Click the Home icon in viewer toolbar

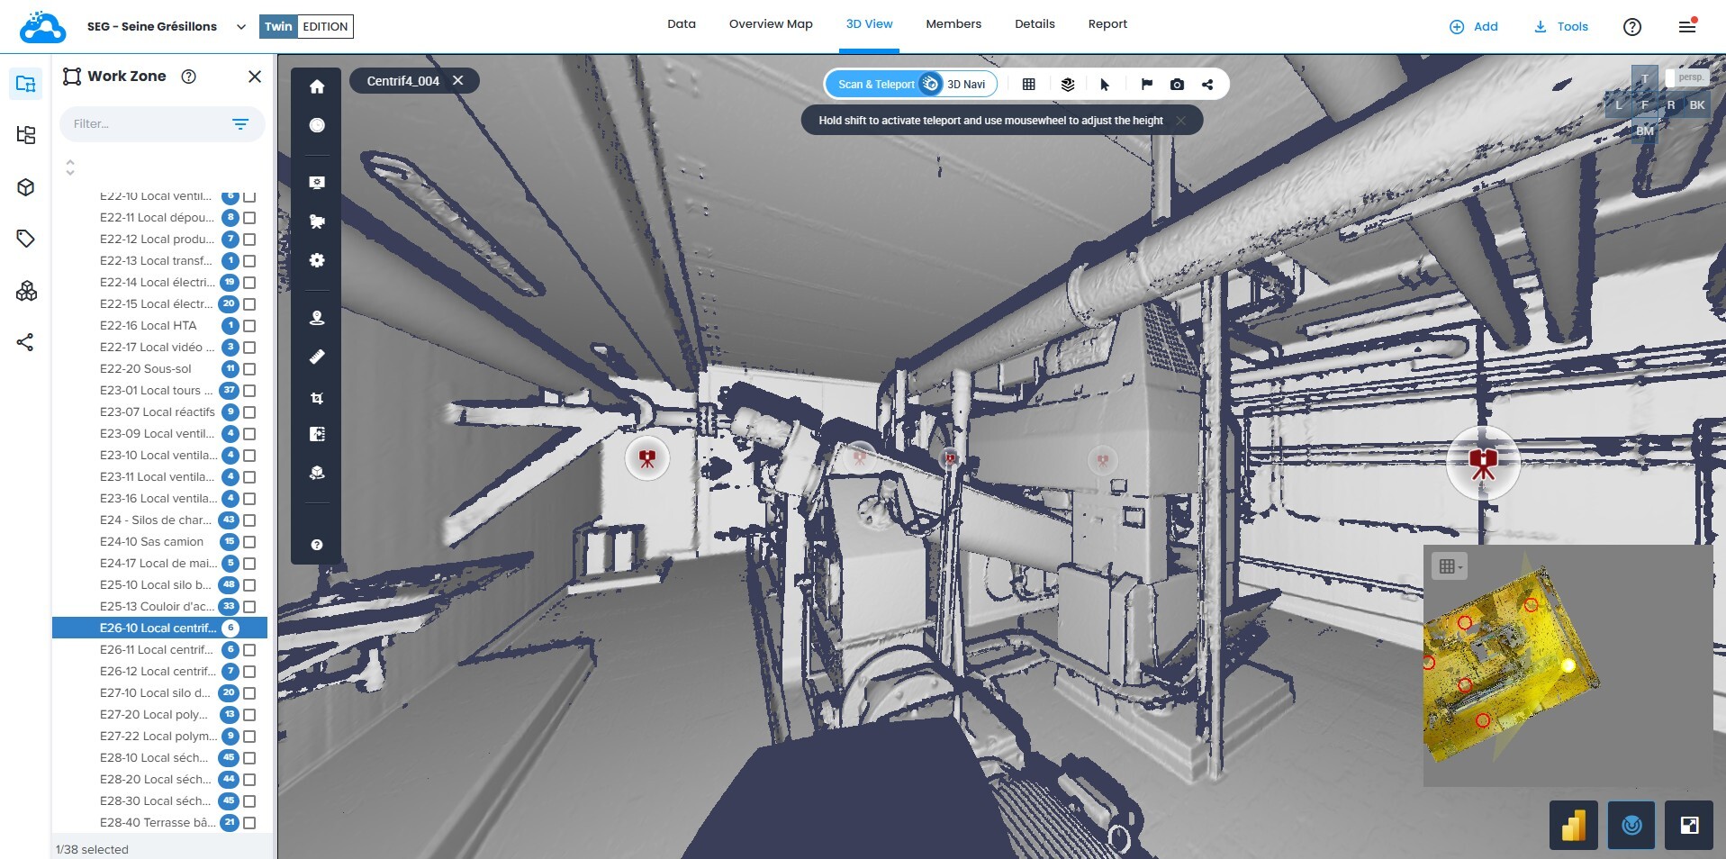pos(316,87)
